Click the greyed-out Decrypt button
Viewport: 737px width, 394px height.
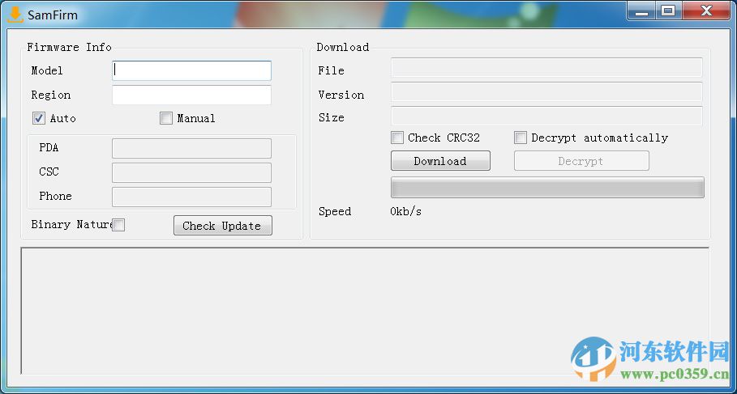(581, 161)
